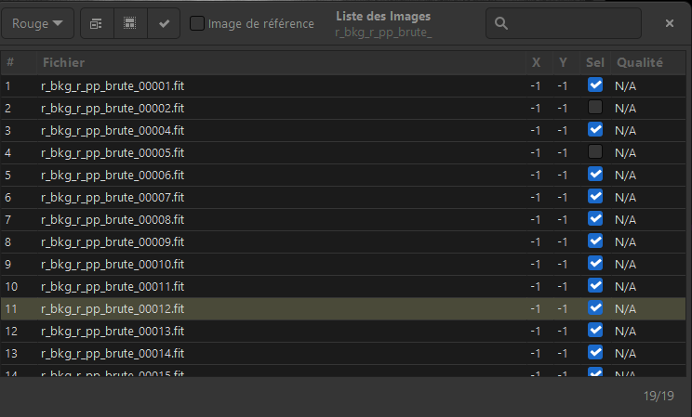Open the Rouge channel dropdown
The width and height of the screenshot is (692, 417).
click(37, 23)
